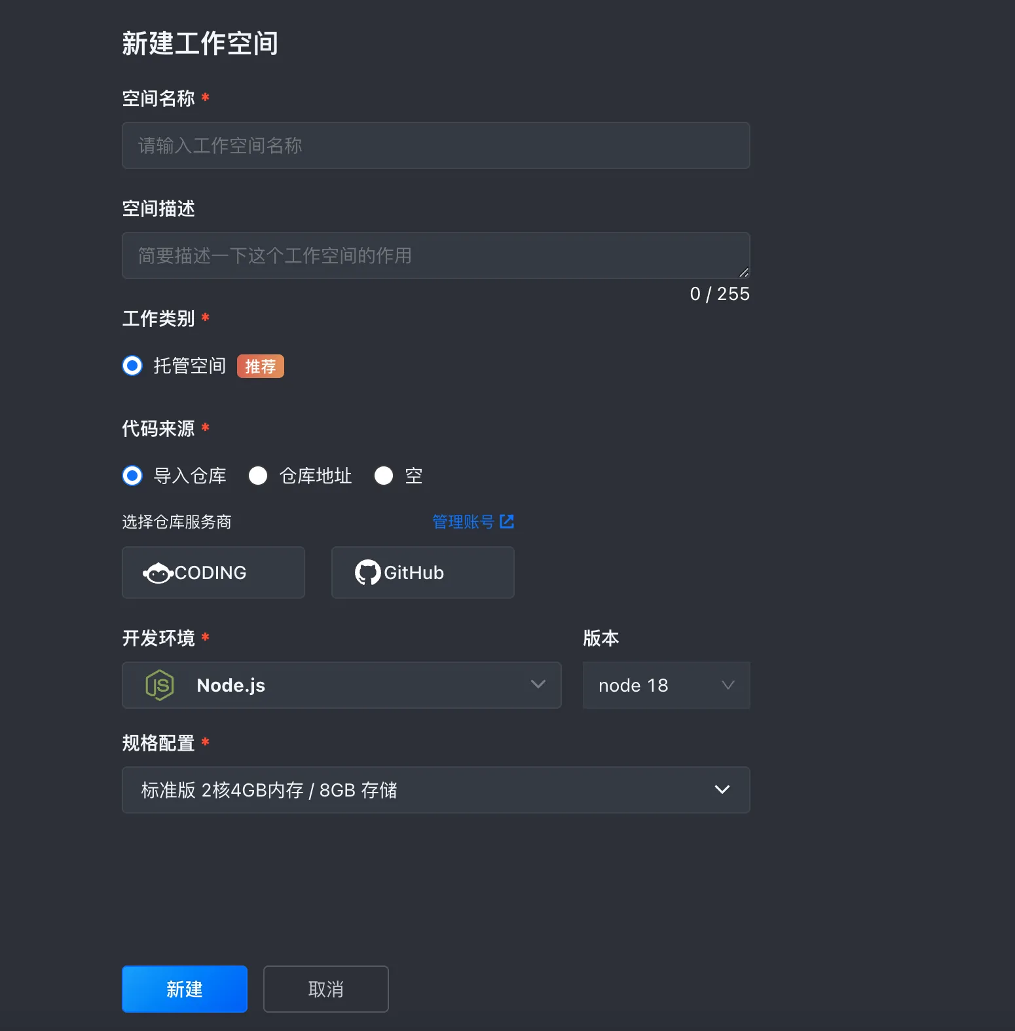Open the 管理账号 manage account link

coord(464,521)
